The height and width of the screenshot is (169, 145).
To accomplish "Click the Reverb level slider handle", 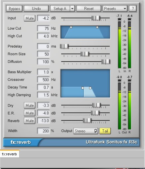I will [x=87, y=120].
